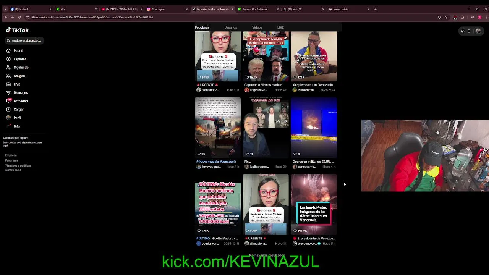Bookmark this page with the star icon

tap(445, 17)
